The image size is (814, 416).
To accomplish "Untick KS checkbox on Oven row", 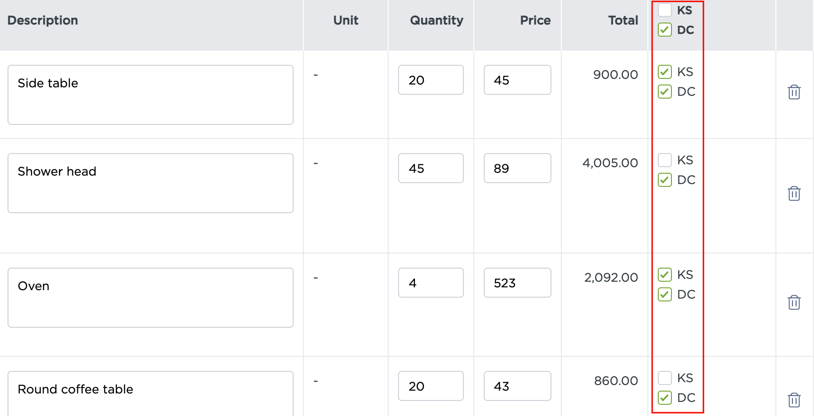I will click(x=665, y=275).
